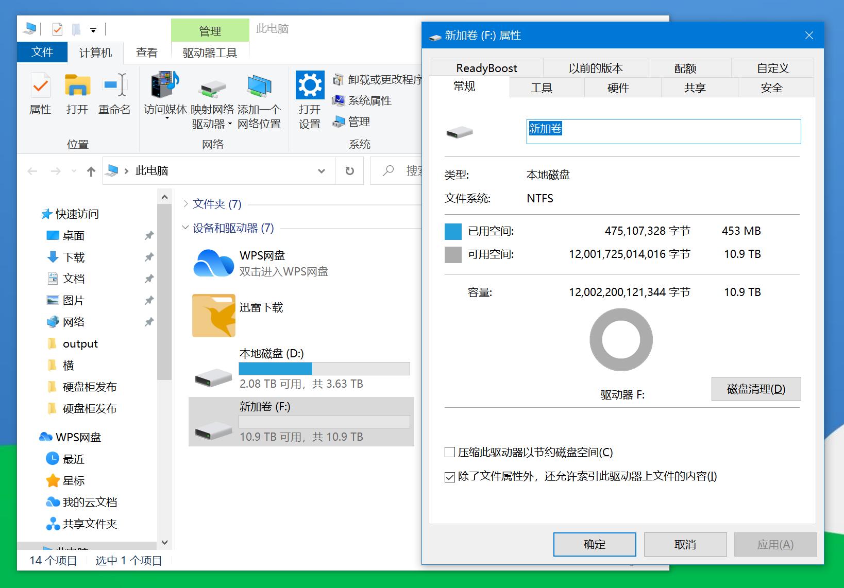
Task: Select the volume name input field
Action: point(663,131)
